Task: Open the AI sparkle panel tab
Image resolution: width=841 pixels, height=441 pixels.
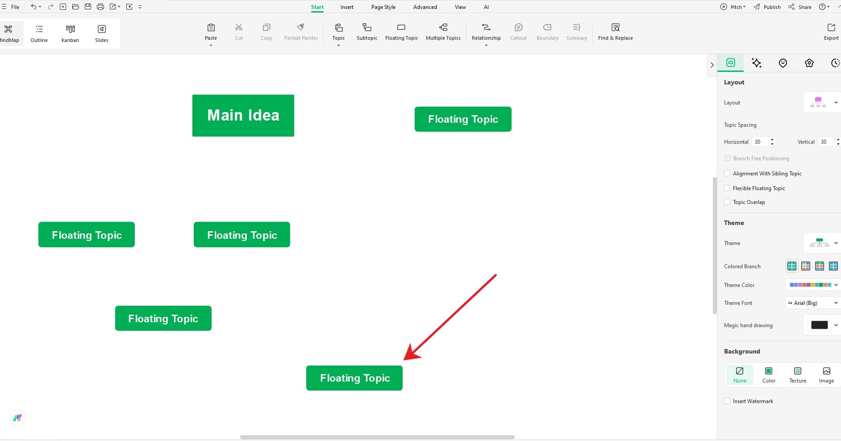Action: tap(757, 63)
